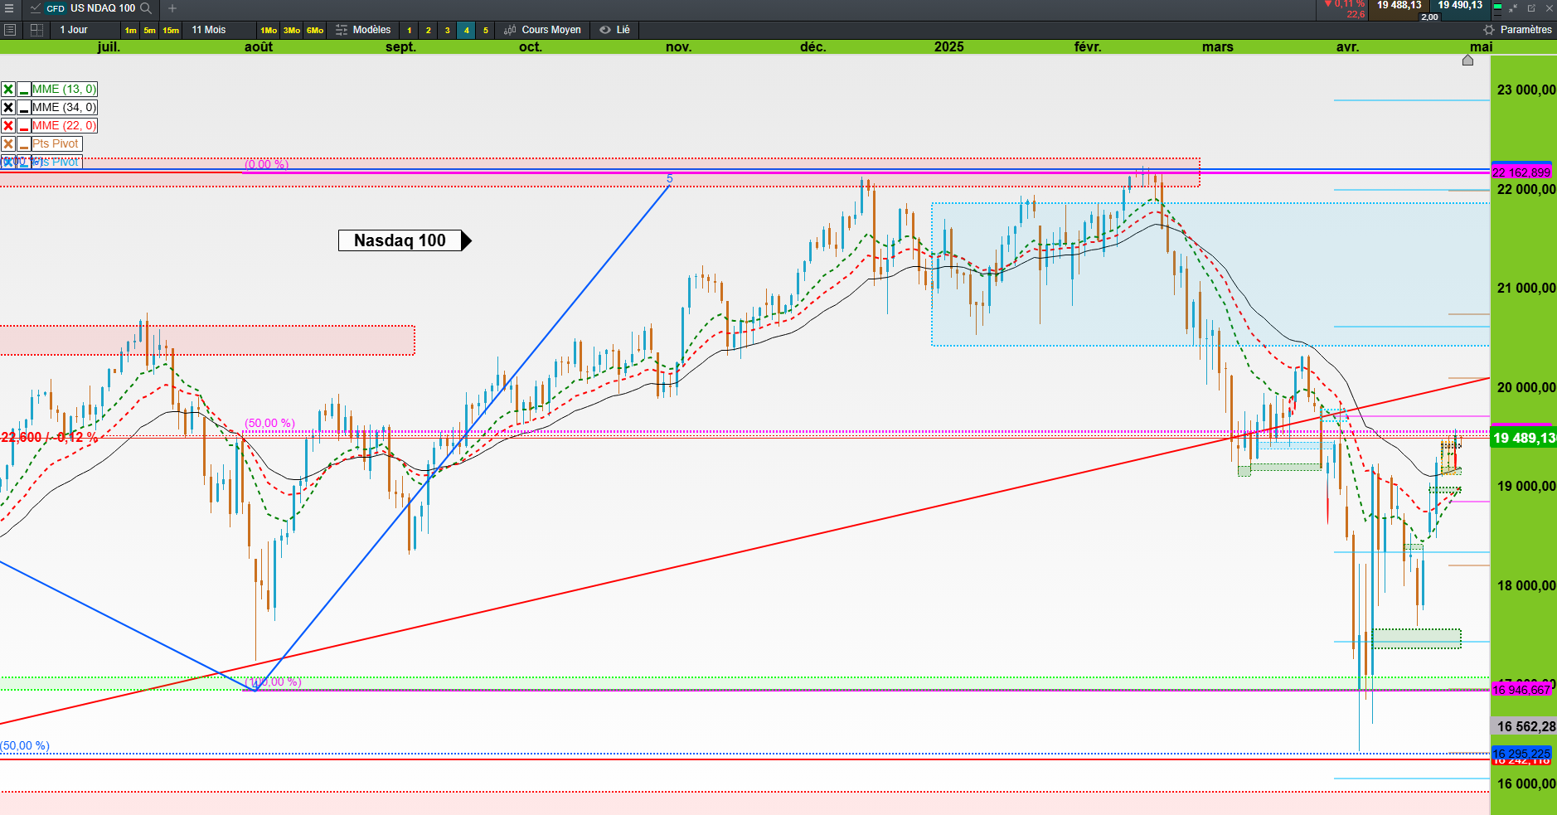Click the déc. label on time axis

tap(813, 47)
